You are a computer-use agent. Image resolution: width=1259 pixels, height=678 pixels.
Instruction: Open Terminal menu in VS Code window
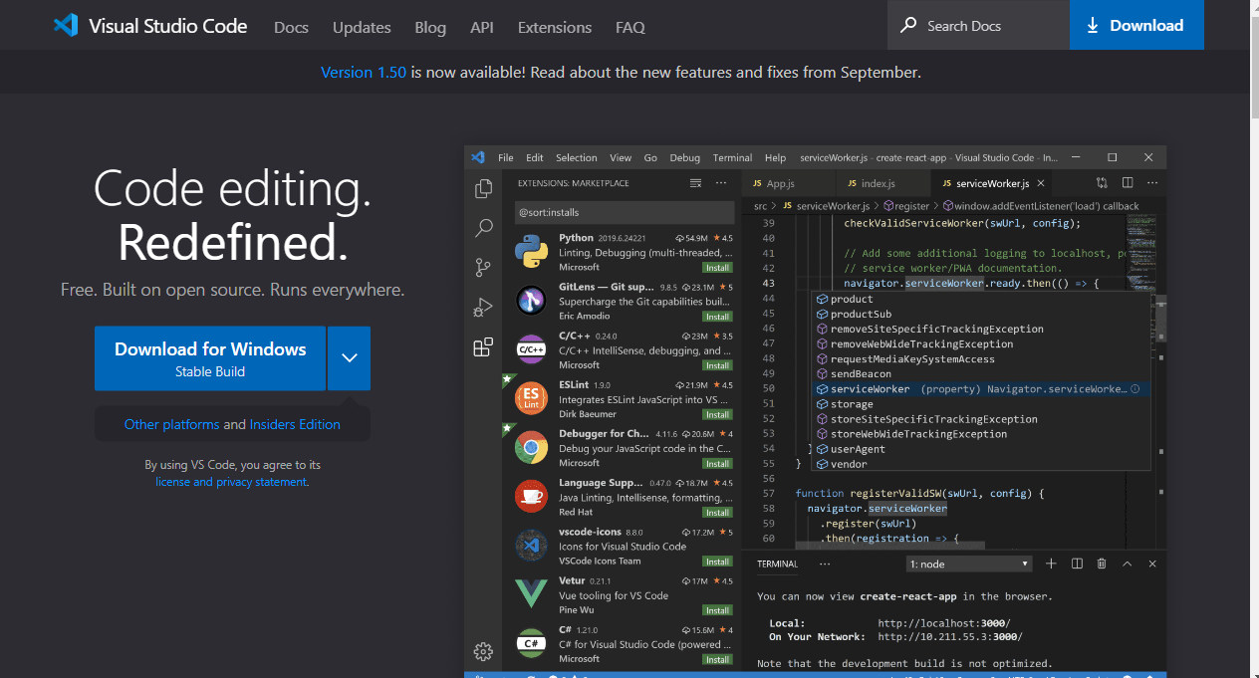pyautogui.click(x=732, y=157)
